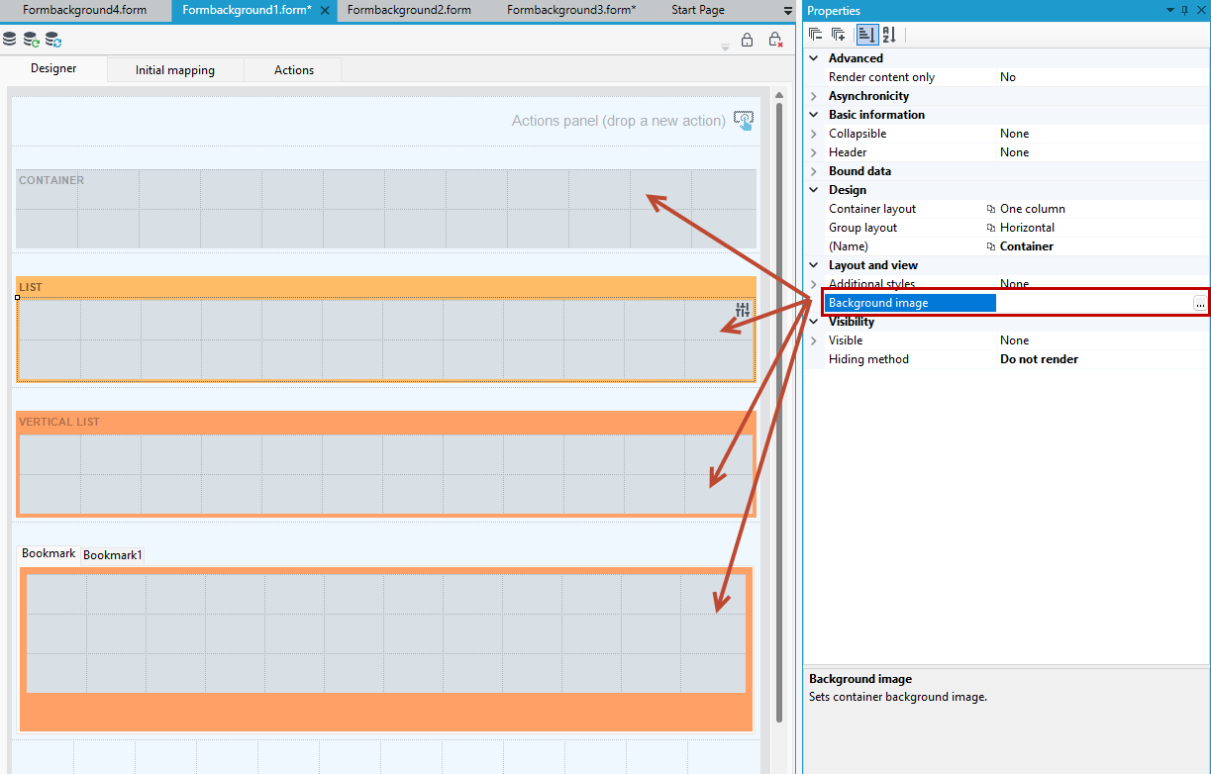This screenshot has width=1211, height=774.
Task: Click the Render content only value 'No'
Action: (1008, 77)
